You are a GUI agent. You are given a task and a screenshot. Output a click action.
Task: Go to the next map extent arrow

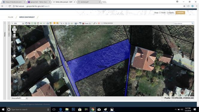pos(44,23)
